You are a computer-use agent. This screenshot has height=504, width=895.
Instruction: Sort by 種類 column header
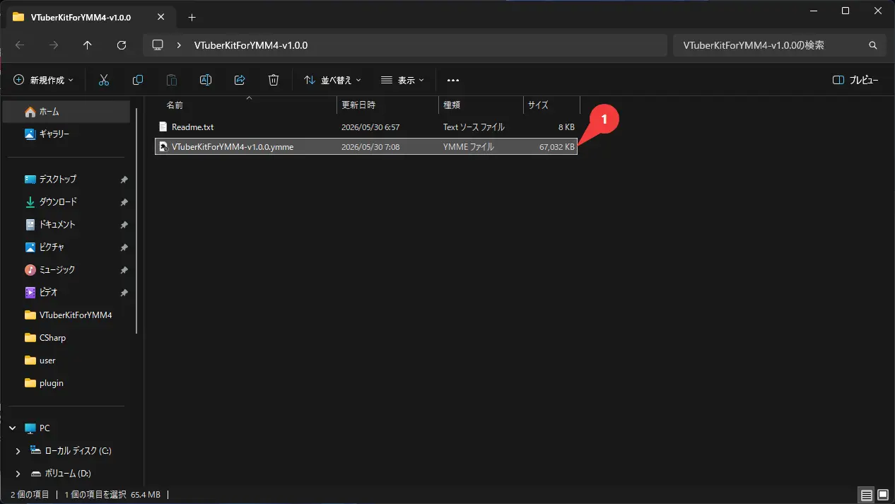point(481,105)
